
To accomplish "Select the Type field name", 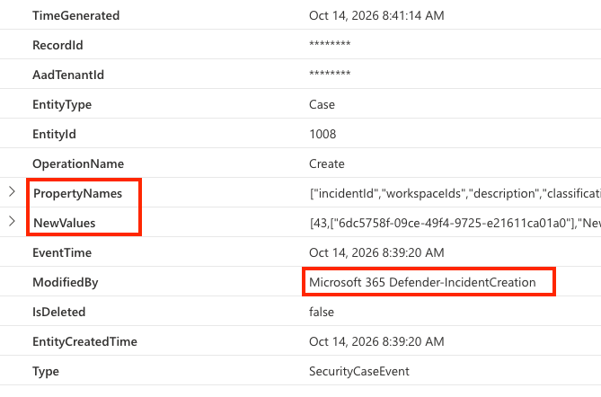I will [46, 371].
